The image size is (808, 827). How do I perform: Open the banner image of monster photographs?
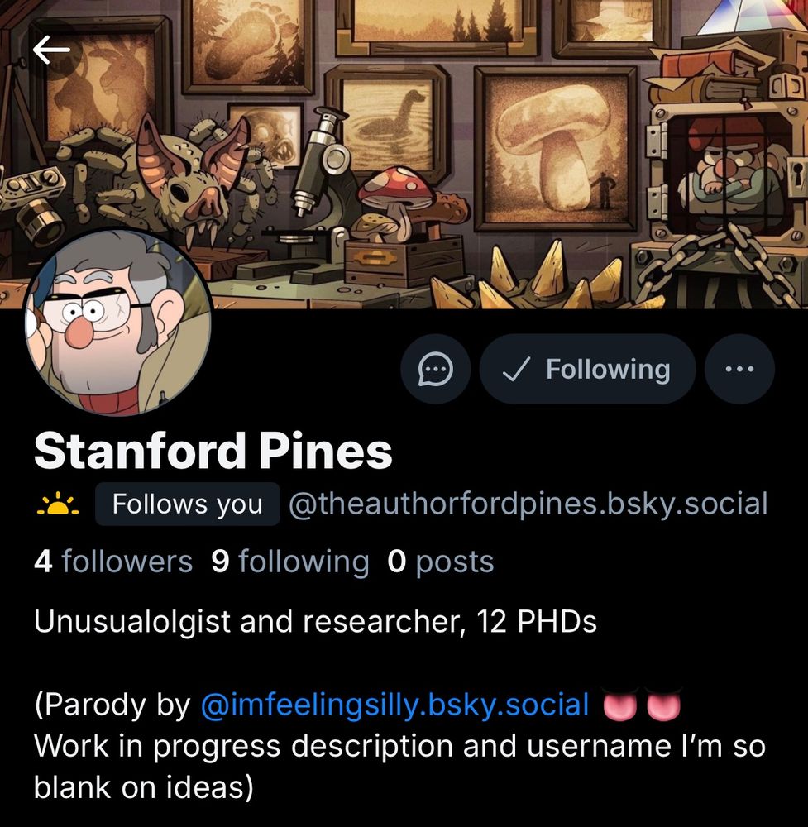[404, 154]
